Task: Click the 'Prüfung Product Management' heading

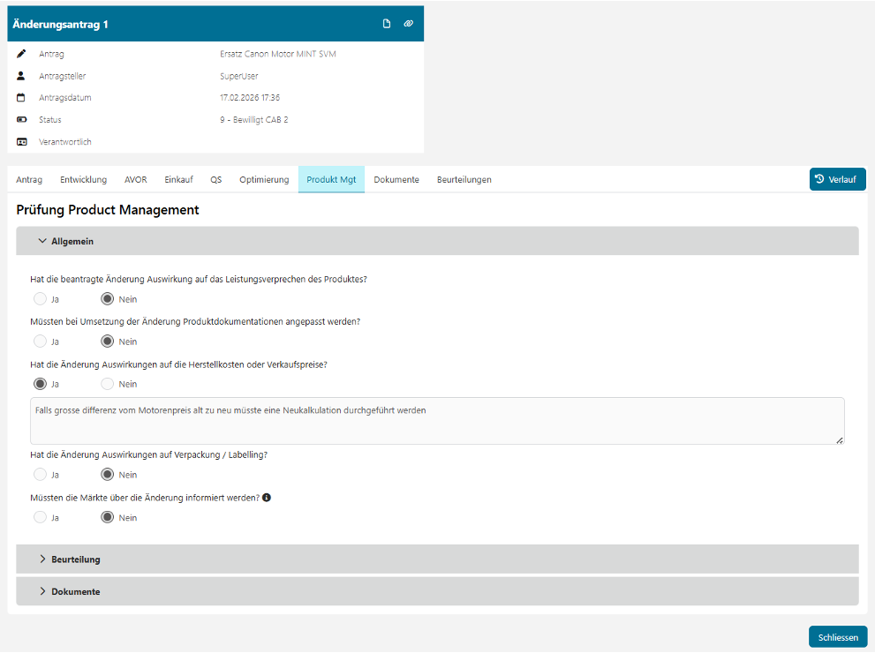Action: pyautogui.click(x=108, y=210)
